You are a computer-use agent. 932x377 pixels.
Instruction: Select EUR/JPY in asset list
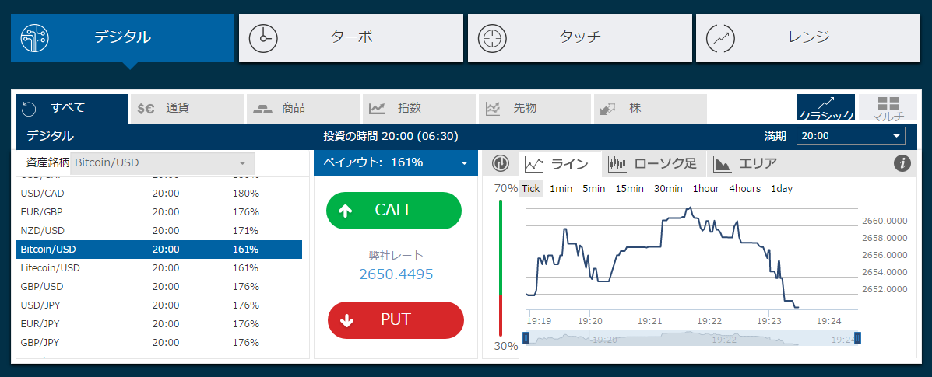159,324
